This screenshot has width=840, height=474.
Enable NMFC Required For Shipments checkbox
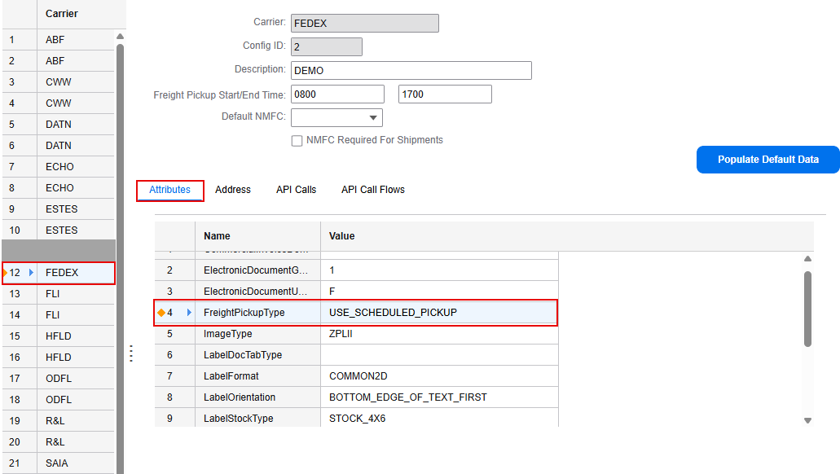click(297, 141)
